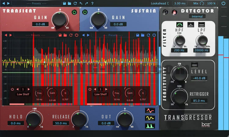Screen dimensions: 229x137
Task: Open the sustain EQ Presets dropdown
Action: (113, 35)
